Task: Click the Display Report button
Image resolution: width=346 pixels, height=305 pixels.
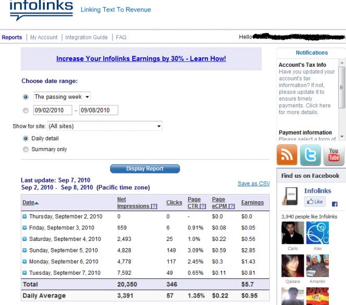Action: pos(145,169)
